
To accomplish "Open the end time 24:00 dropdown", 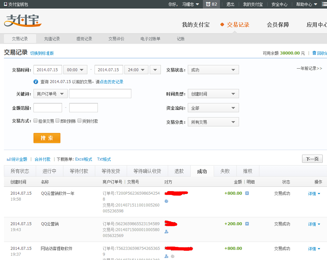I will [x=136, y=70].
